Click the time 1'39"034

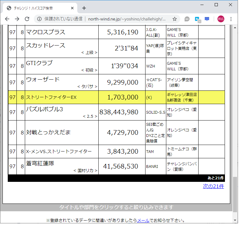(124, 66)
